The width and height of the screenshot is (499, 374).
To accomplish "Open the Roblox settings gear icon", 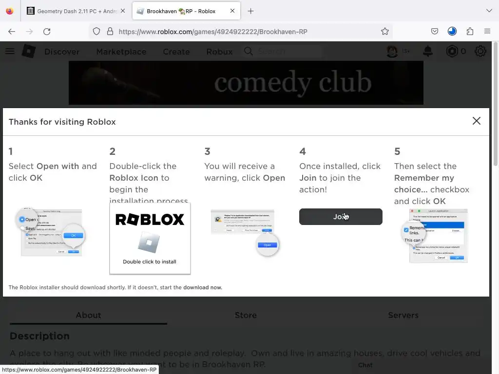I will (x=480, y=51).
